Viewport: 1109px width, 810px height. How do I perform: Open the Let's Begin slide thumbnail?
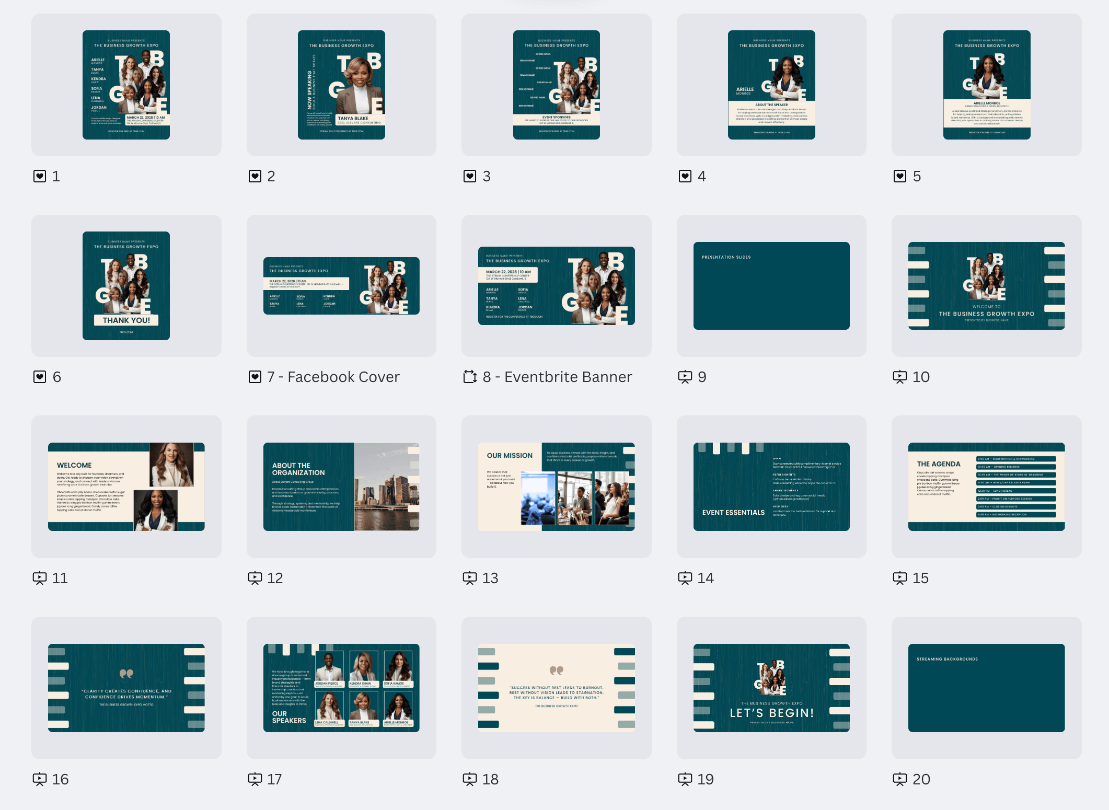click(x=771, y=688)
